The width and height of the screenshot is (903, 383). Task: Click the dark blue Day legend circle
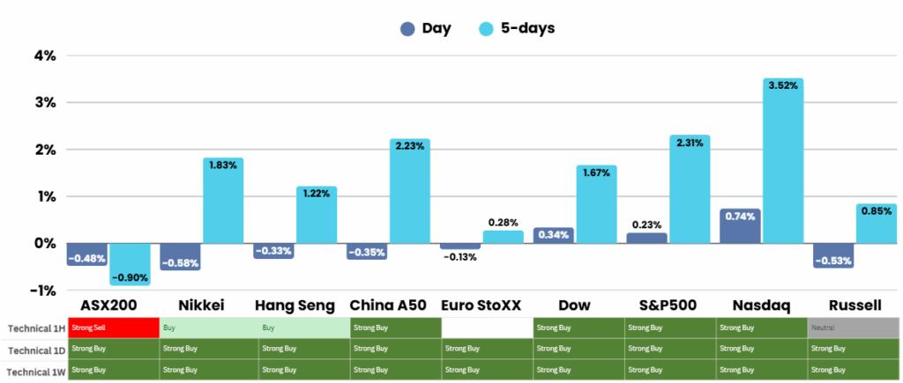click(x=407, y=28)
